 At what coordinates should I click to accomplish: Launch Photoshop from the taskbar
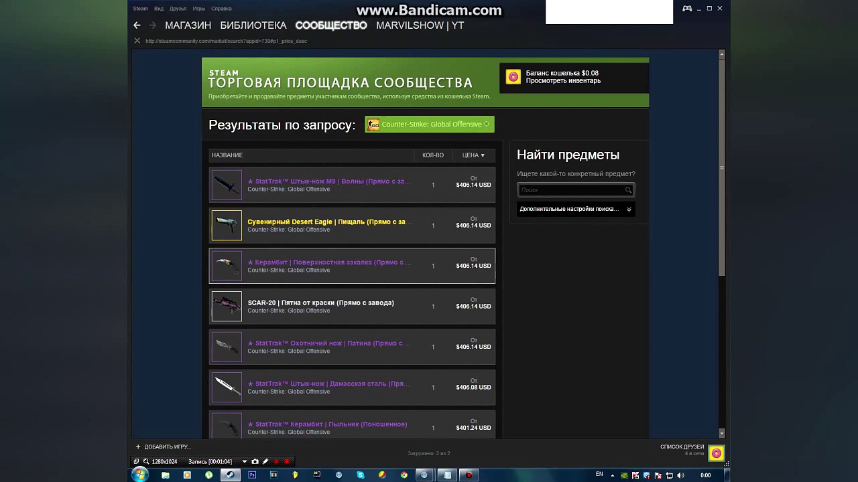pos(252,475)
